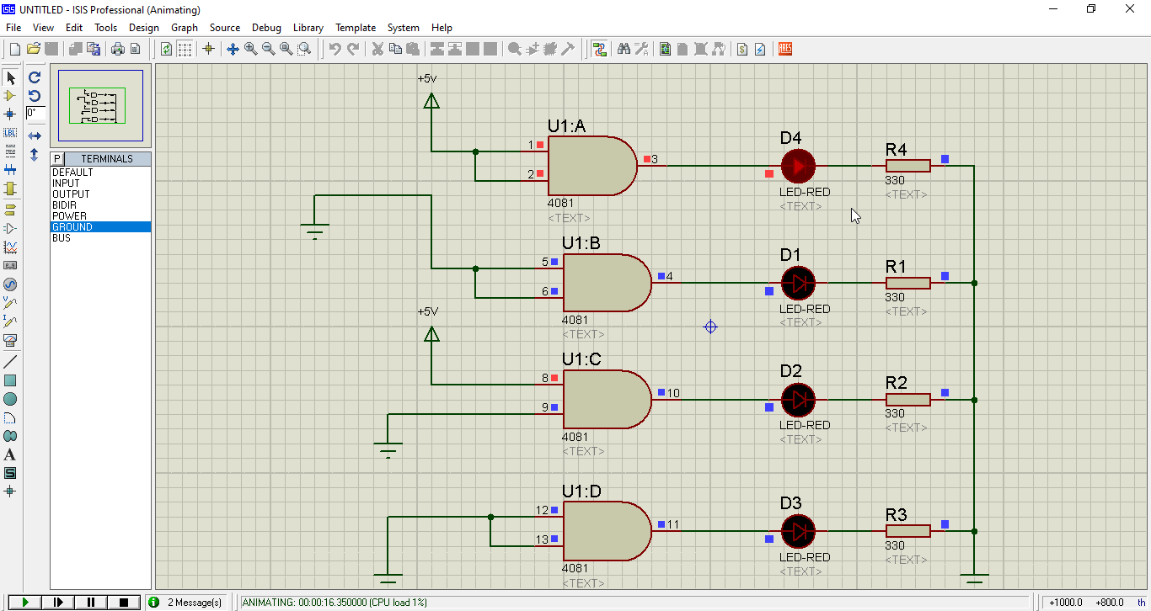The height and width of the screenshot is (611, 1151).
Task: Pause the running simulation
Action: tap(93, 602)
